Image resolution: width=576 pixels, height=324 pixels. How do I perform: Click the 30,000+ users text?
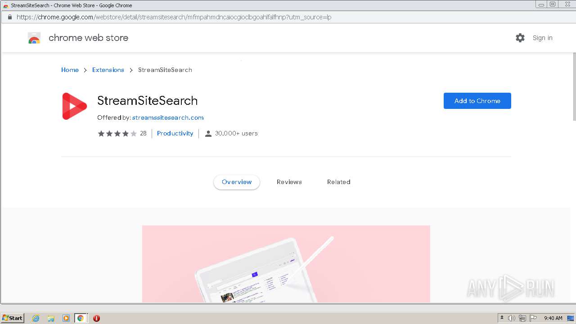pyautogui.click(x=236, y=133)
